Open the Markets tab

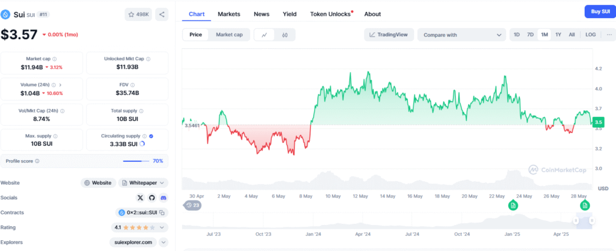click(229, 14)
